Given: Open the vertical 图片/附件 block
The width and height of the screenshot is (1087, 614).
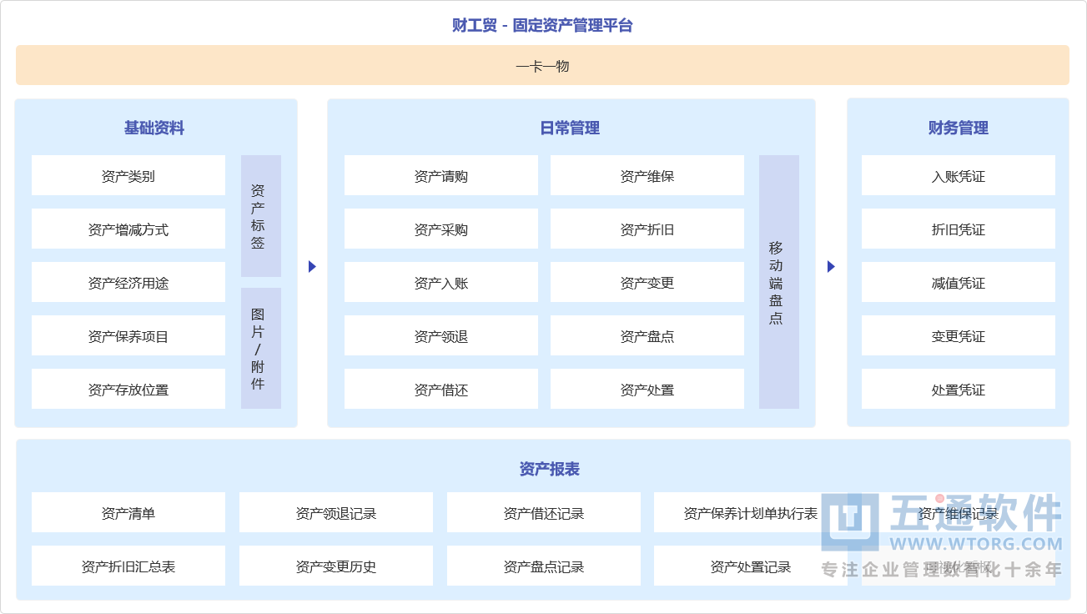Looking at the screenshot, I should tap(261, 349).
